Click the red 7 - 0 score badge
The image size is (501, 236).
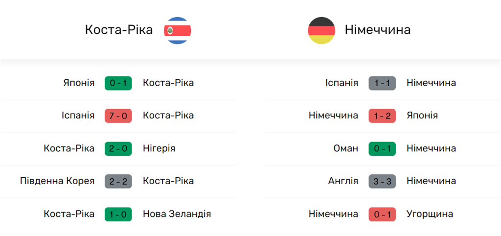coord(118,116)
